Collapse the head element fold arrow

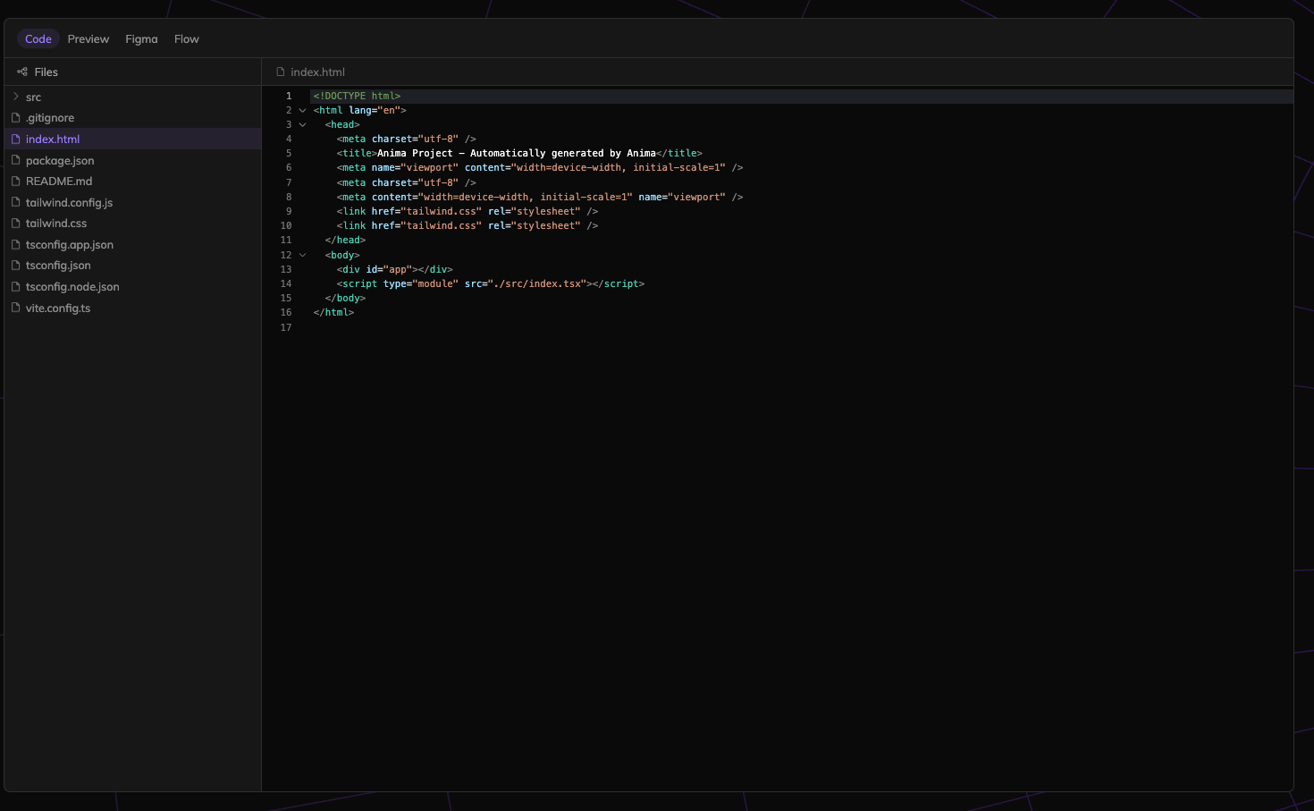(302, 124)
